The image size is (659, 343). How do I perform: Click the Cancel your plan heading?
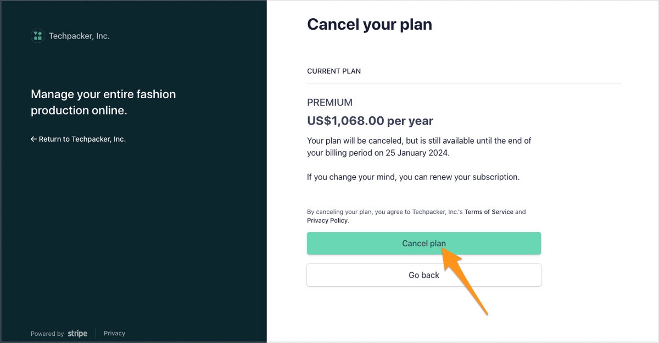369,25
